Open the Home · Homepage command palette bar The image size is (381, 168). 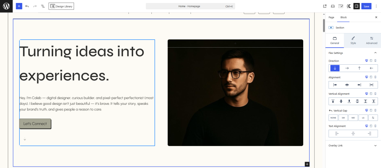pyautogui.click(x=190, y=6)
